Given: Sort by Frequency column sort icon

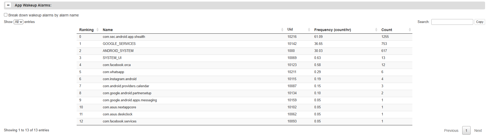Looking at the screenshot, I should (x=376, y=30).
